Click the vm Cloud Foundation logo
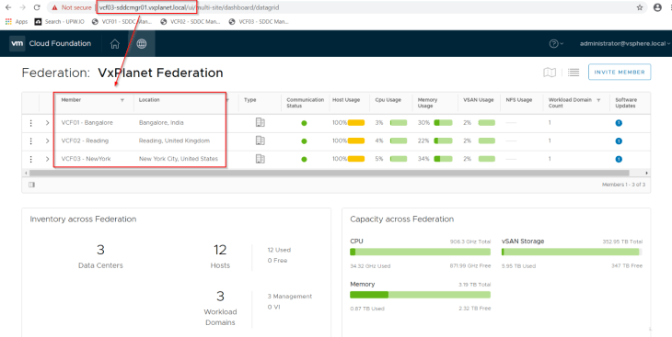672x337 pixels. tap(51, 43)
